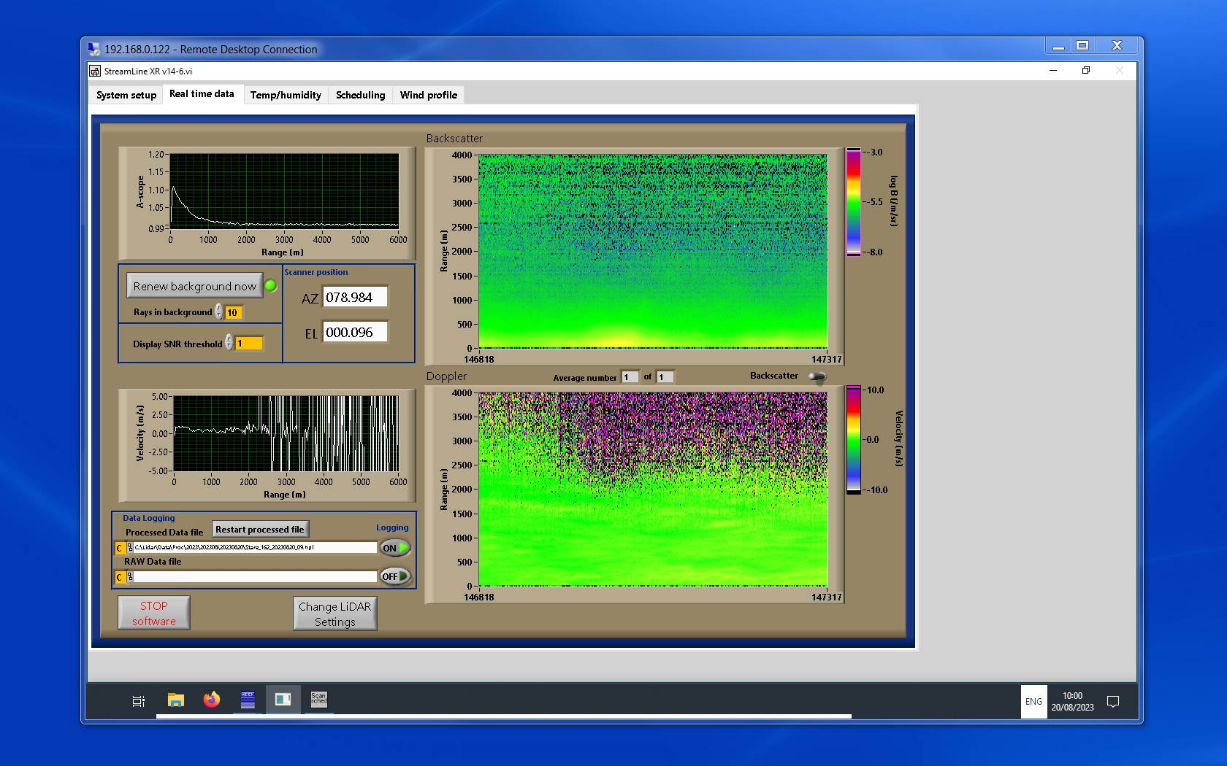This screenshot has height=766, width=1227.
Task: Turn on RAW data file logging
Action: point(395,576)
